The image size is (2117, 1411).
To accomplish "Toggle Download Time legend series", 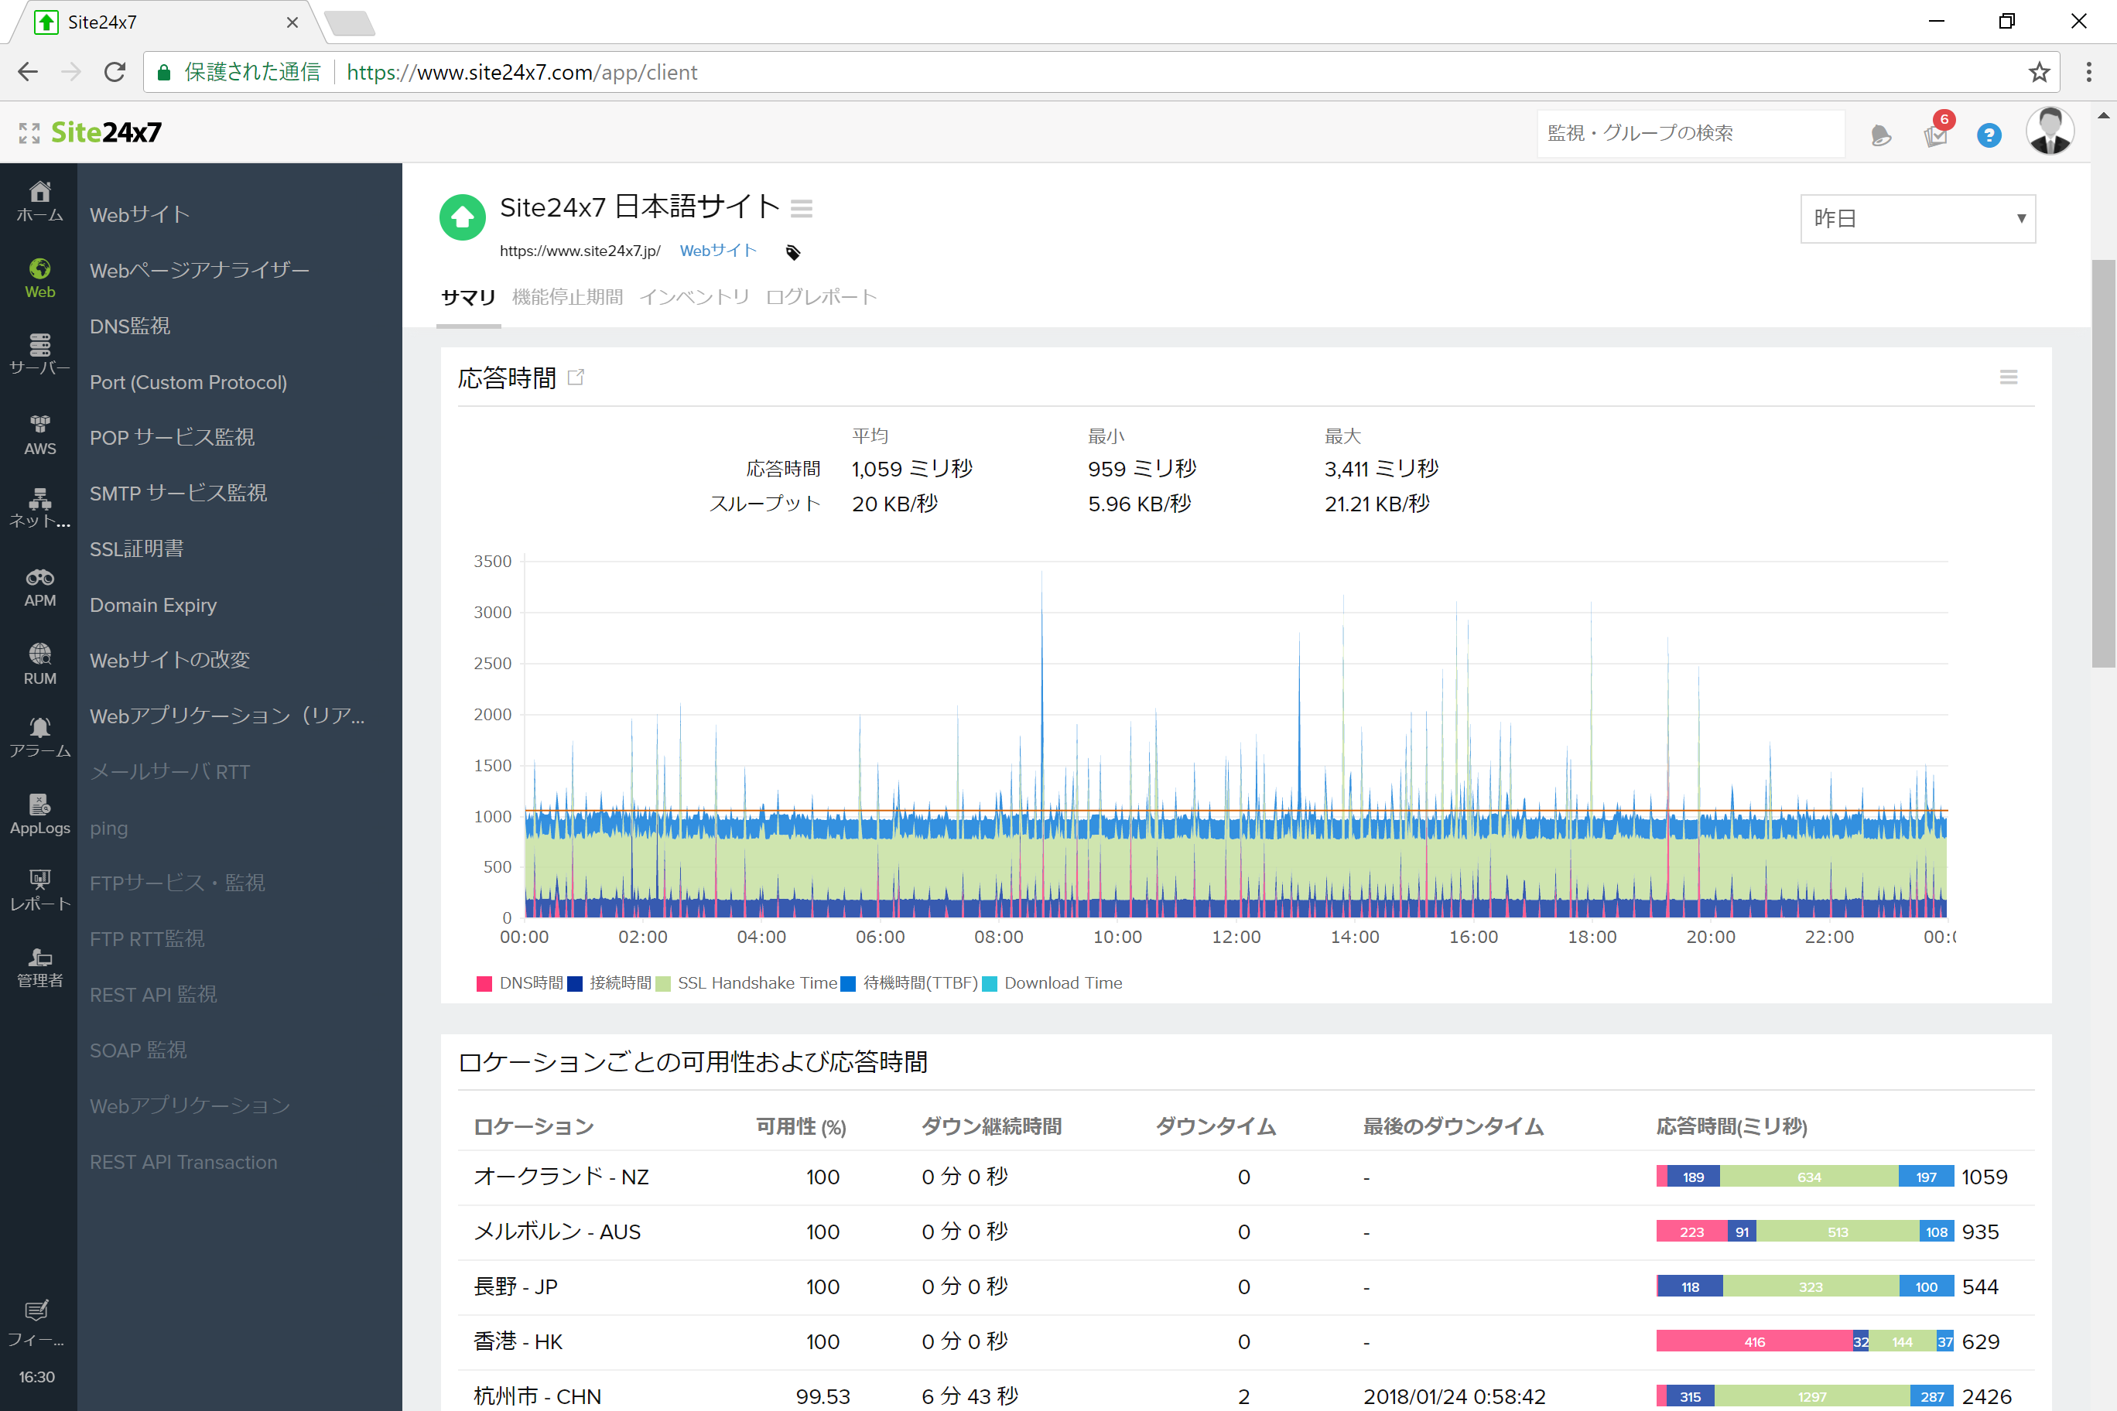I will pyautogui.click(x=1053, y=982).
